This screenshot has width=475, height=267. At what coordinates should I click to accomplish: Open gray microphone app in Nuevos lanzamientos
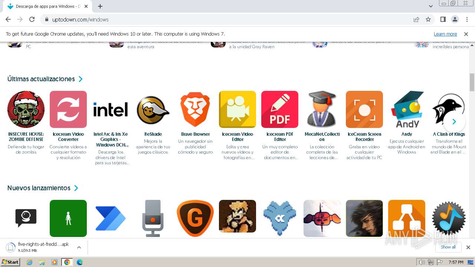(153, 218)
